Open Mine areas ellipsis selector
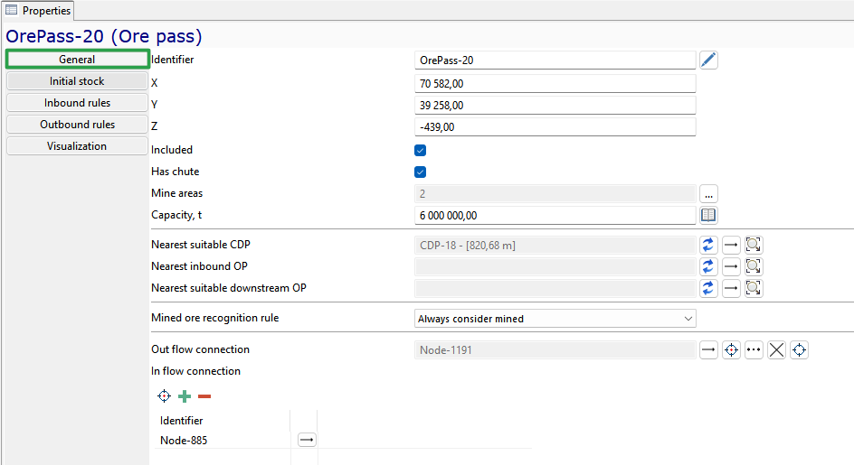 (x=708, y=193)
